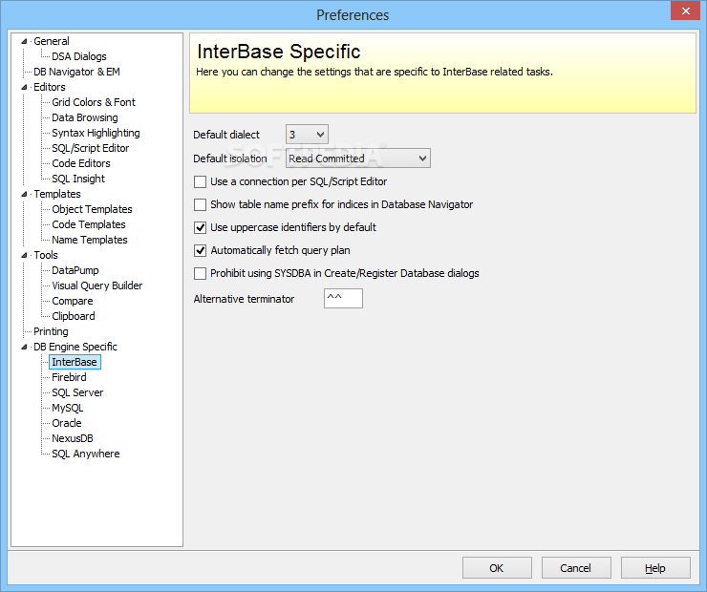Open Firebird specific settings

(x=69, y=377)
